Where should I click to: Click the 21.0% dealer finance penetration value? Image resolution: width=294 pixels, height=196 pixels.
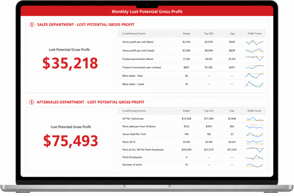186,59
